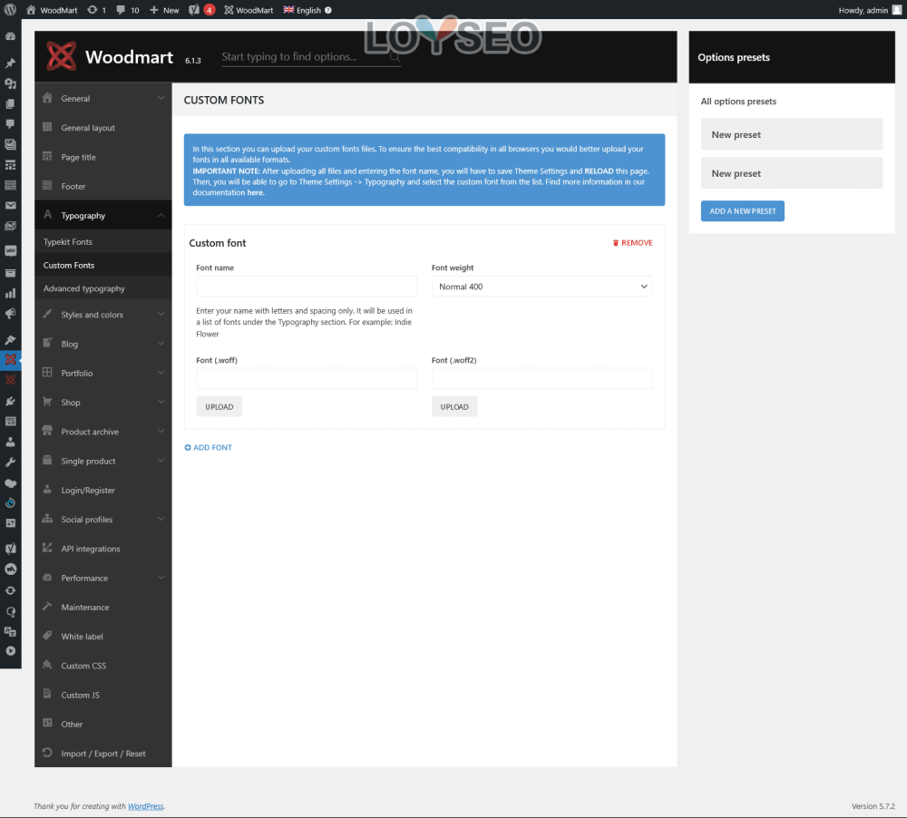
Task: Open the WordPress logo menu in admin bar
Action: pyautogui.click(x=10, y=10)
